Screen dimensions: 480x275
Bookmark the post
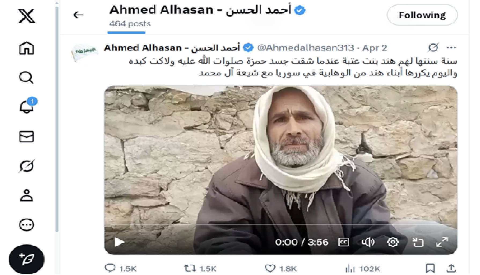point(430,268)
